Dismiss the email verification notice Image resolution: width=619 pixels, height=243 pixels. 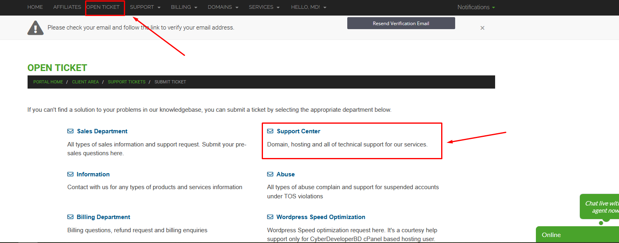(x=482, y=28)
